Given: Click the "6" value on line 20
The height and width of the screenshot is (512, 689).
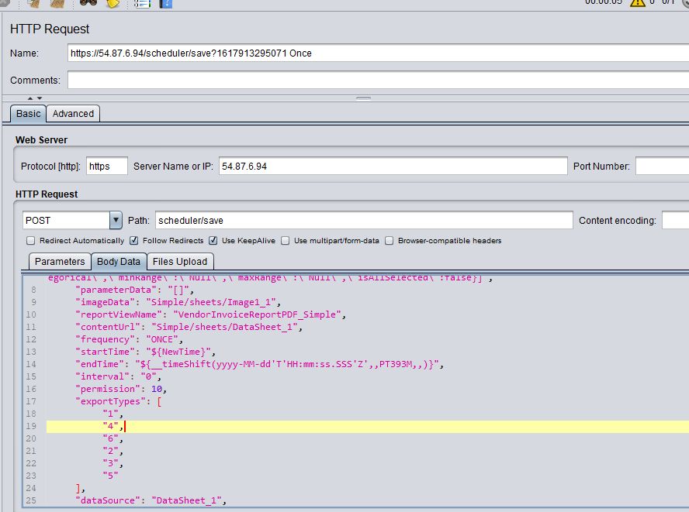Looking at the screenshot, I should 113,438.
